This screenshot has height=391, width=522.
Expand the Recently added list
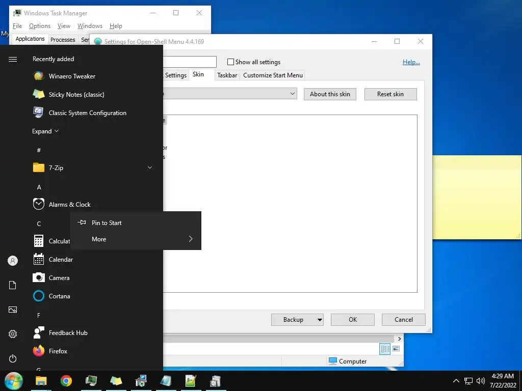tap(45, 131)
